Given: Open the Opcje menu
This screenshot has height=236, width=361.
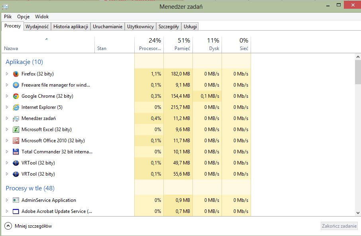Looking at the screenshot, I should (x=23, y=17).
